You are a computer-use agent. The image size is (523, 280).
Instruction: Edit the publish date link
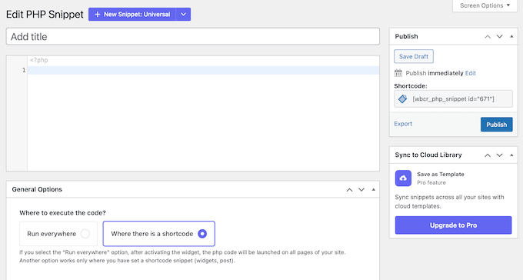(470, 73)
